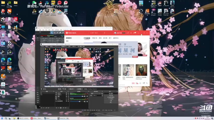Adjust transition duration stepper in OBS

pyautogui.click(x=102, y=95)
